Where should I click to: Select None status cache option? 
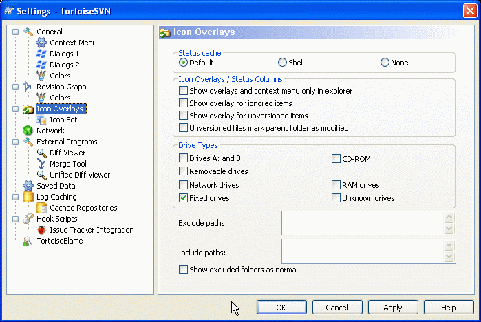click(385, 63)
